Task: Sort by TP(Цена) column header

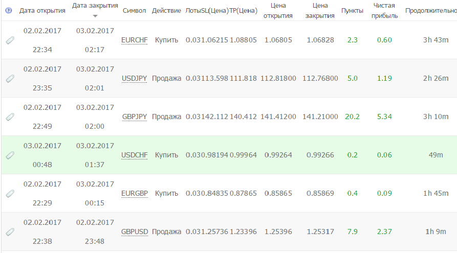Action: point(244,11)
